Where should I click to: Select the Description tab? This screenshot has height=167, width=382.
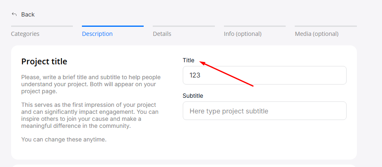tap(97, 34)
